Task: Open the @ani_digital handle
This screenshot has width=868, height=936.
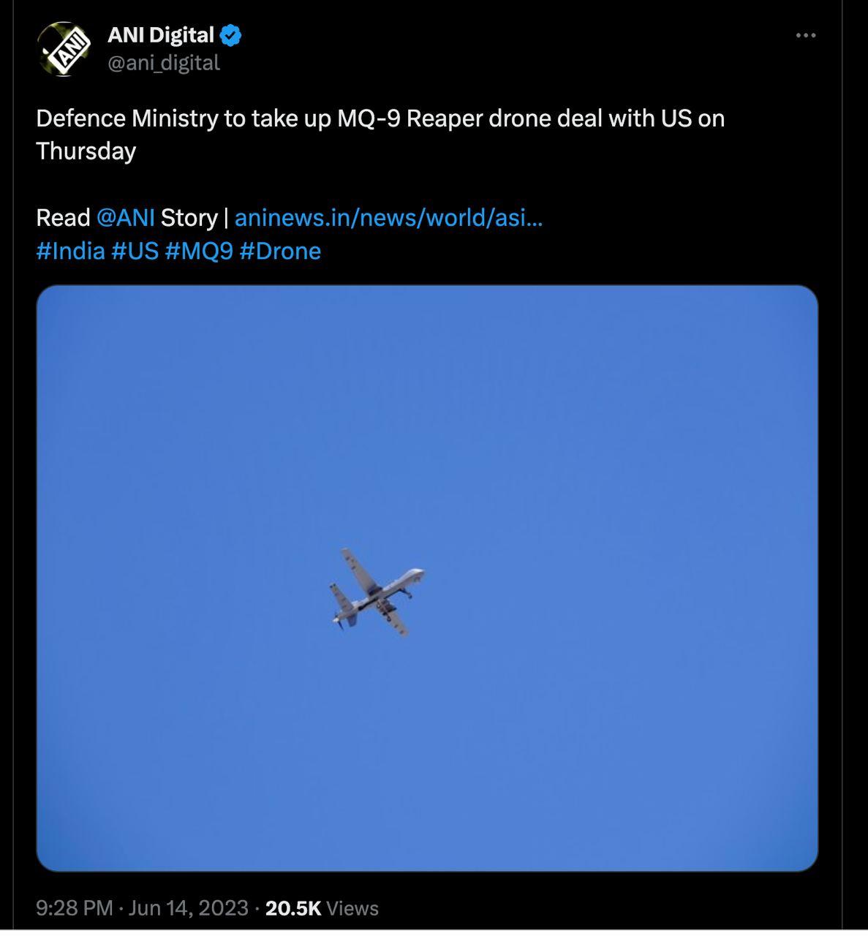Action: 164,64
